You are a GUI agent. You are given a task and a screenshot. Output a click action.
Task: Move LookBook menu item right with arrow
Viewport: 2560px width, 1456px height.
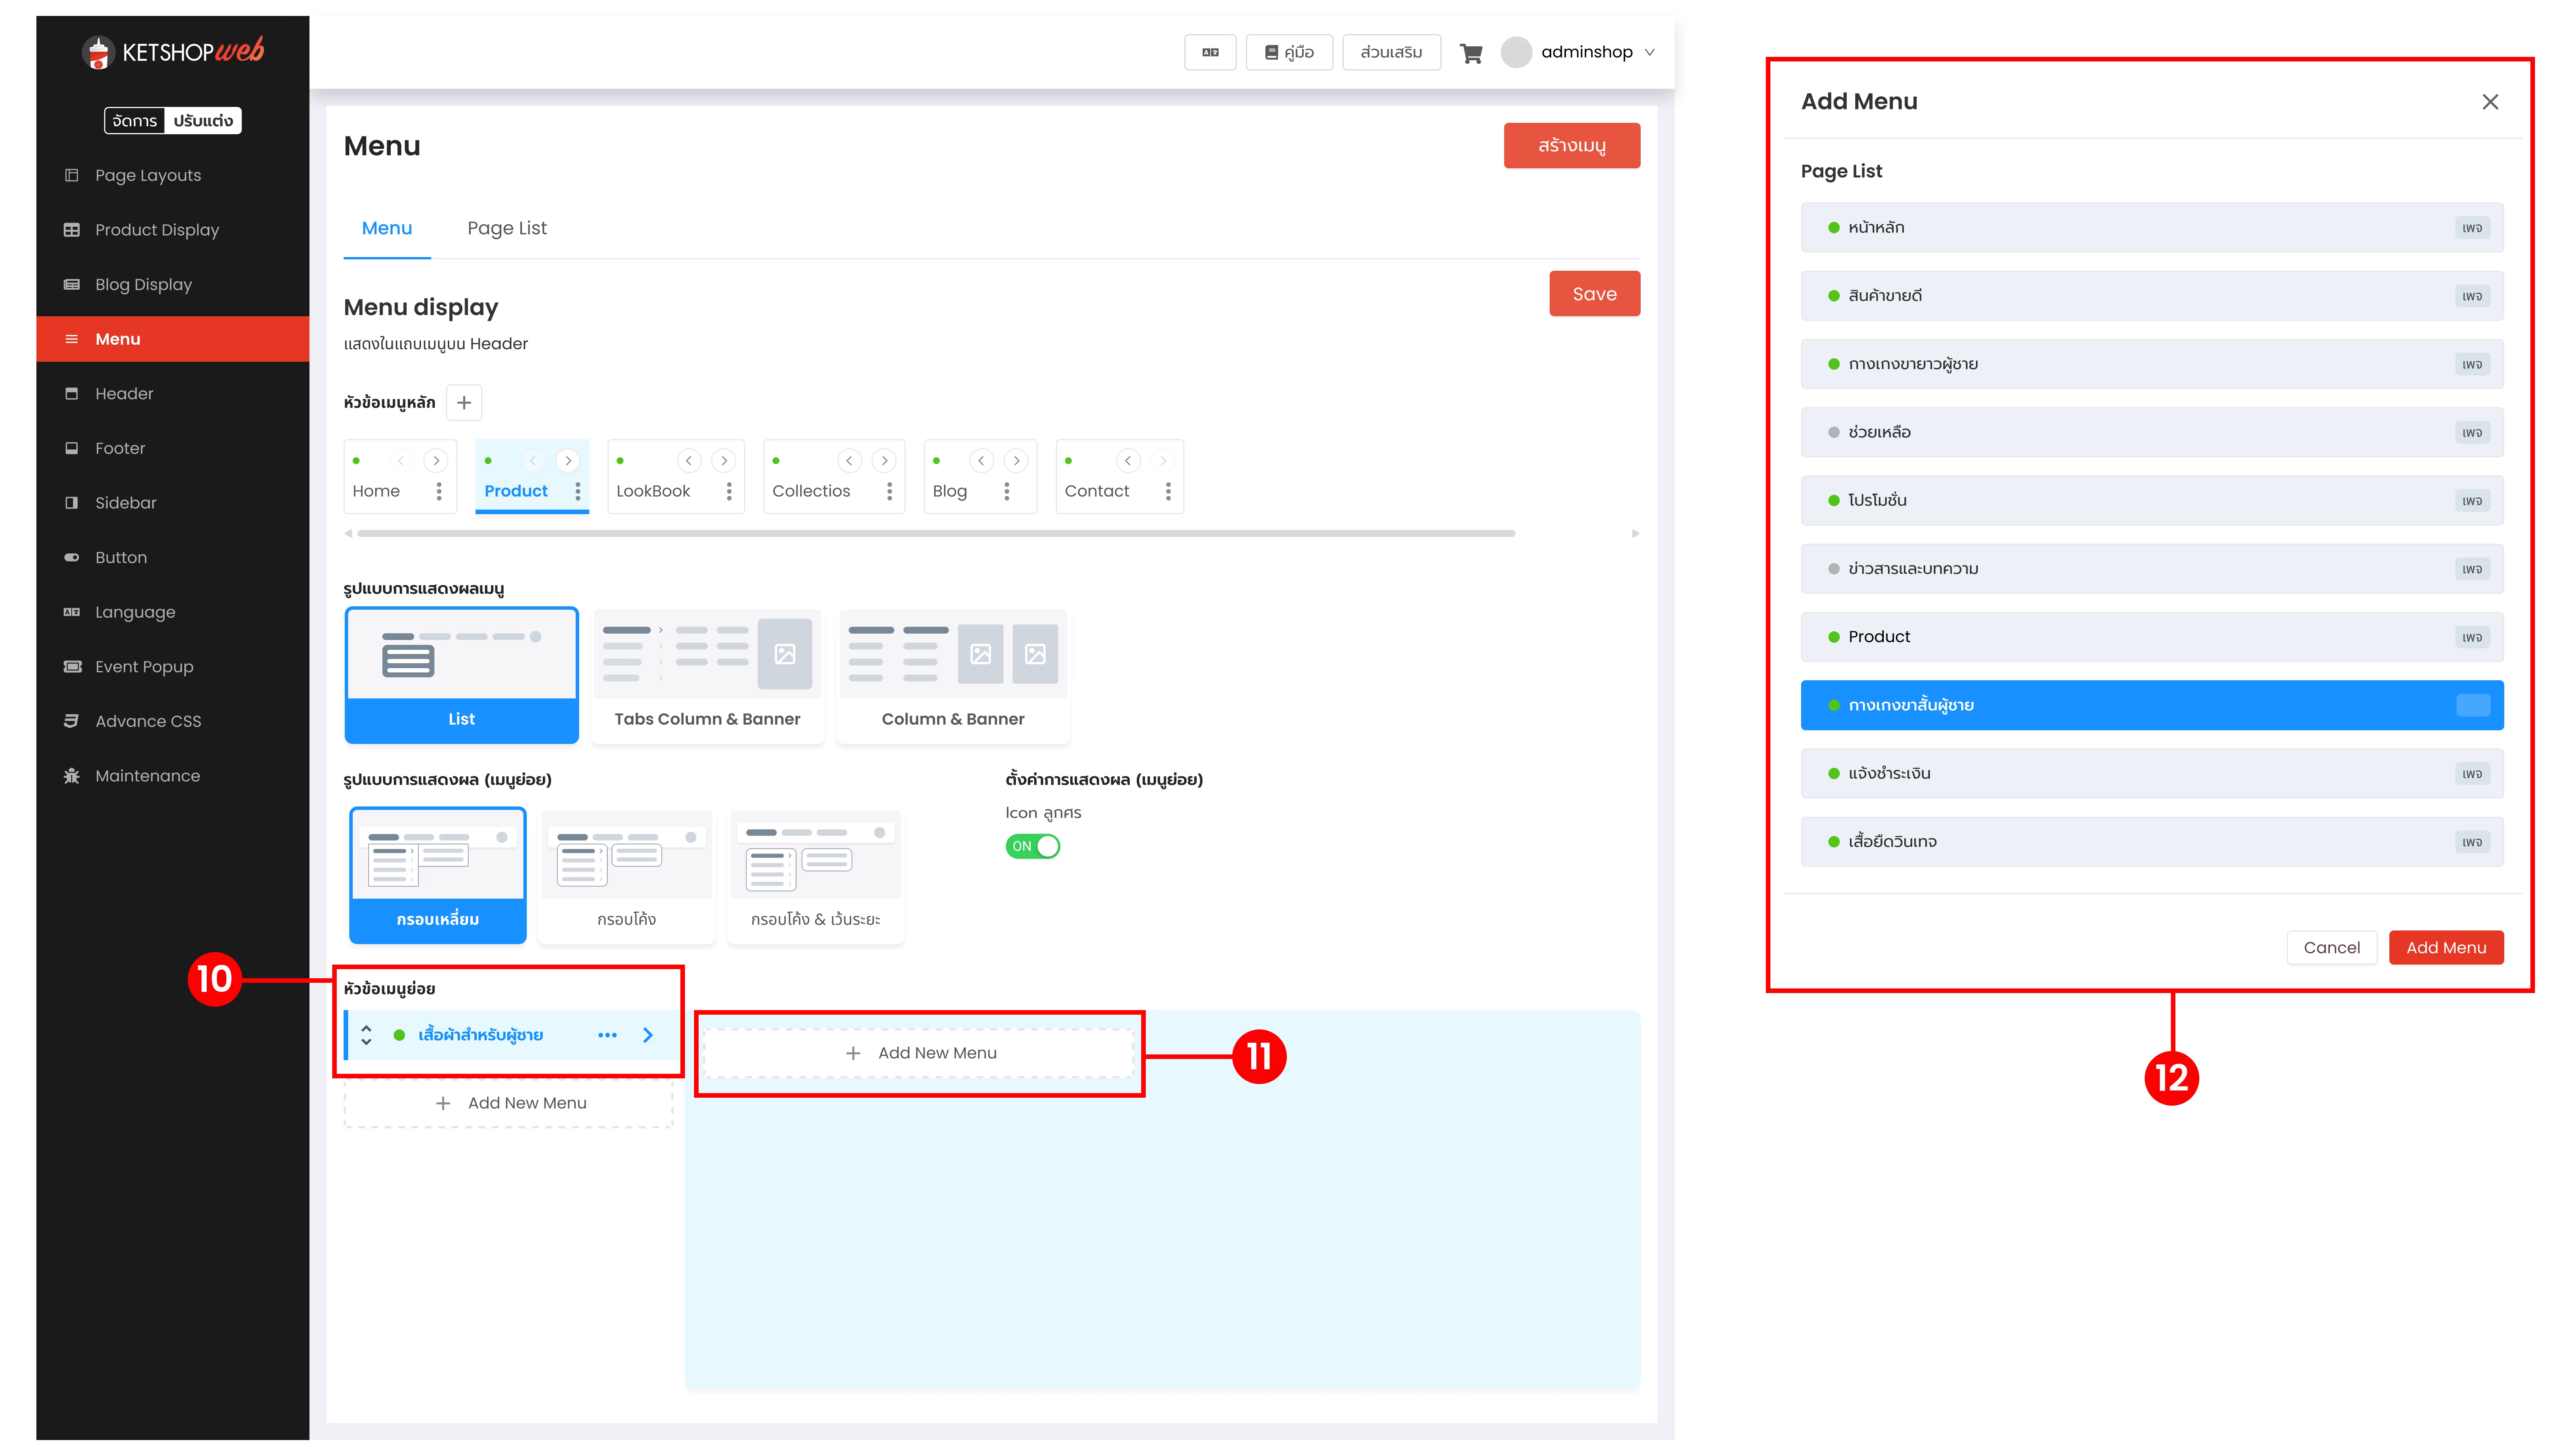[724, 460]
